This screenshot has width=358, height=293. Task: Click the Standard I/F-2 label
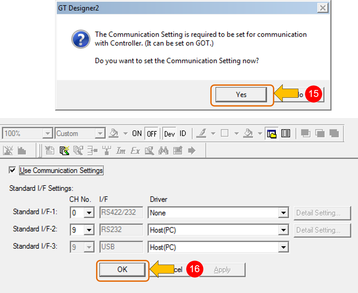click(x=35, y=229)
